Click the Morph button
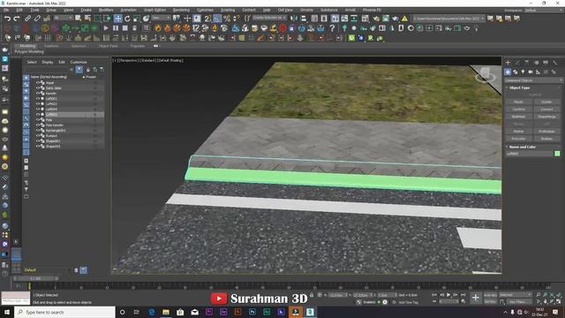Image resolution: width=565 pixels, height=318 pixels. coord(518,102)
